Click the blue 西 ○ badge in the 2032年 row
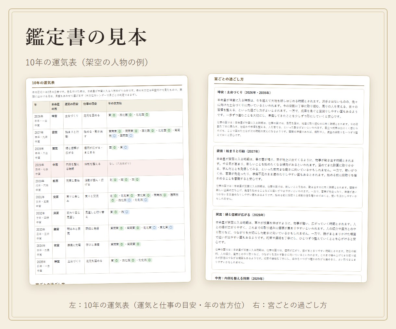The width and height of the screenshot is (396, 329). 125,212
